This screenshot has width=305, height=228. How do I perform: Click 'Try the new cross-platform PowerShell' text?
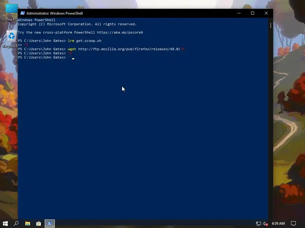pos(56,32)
